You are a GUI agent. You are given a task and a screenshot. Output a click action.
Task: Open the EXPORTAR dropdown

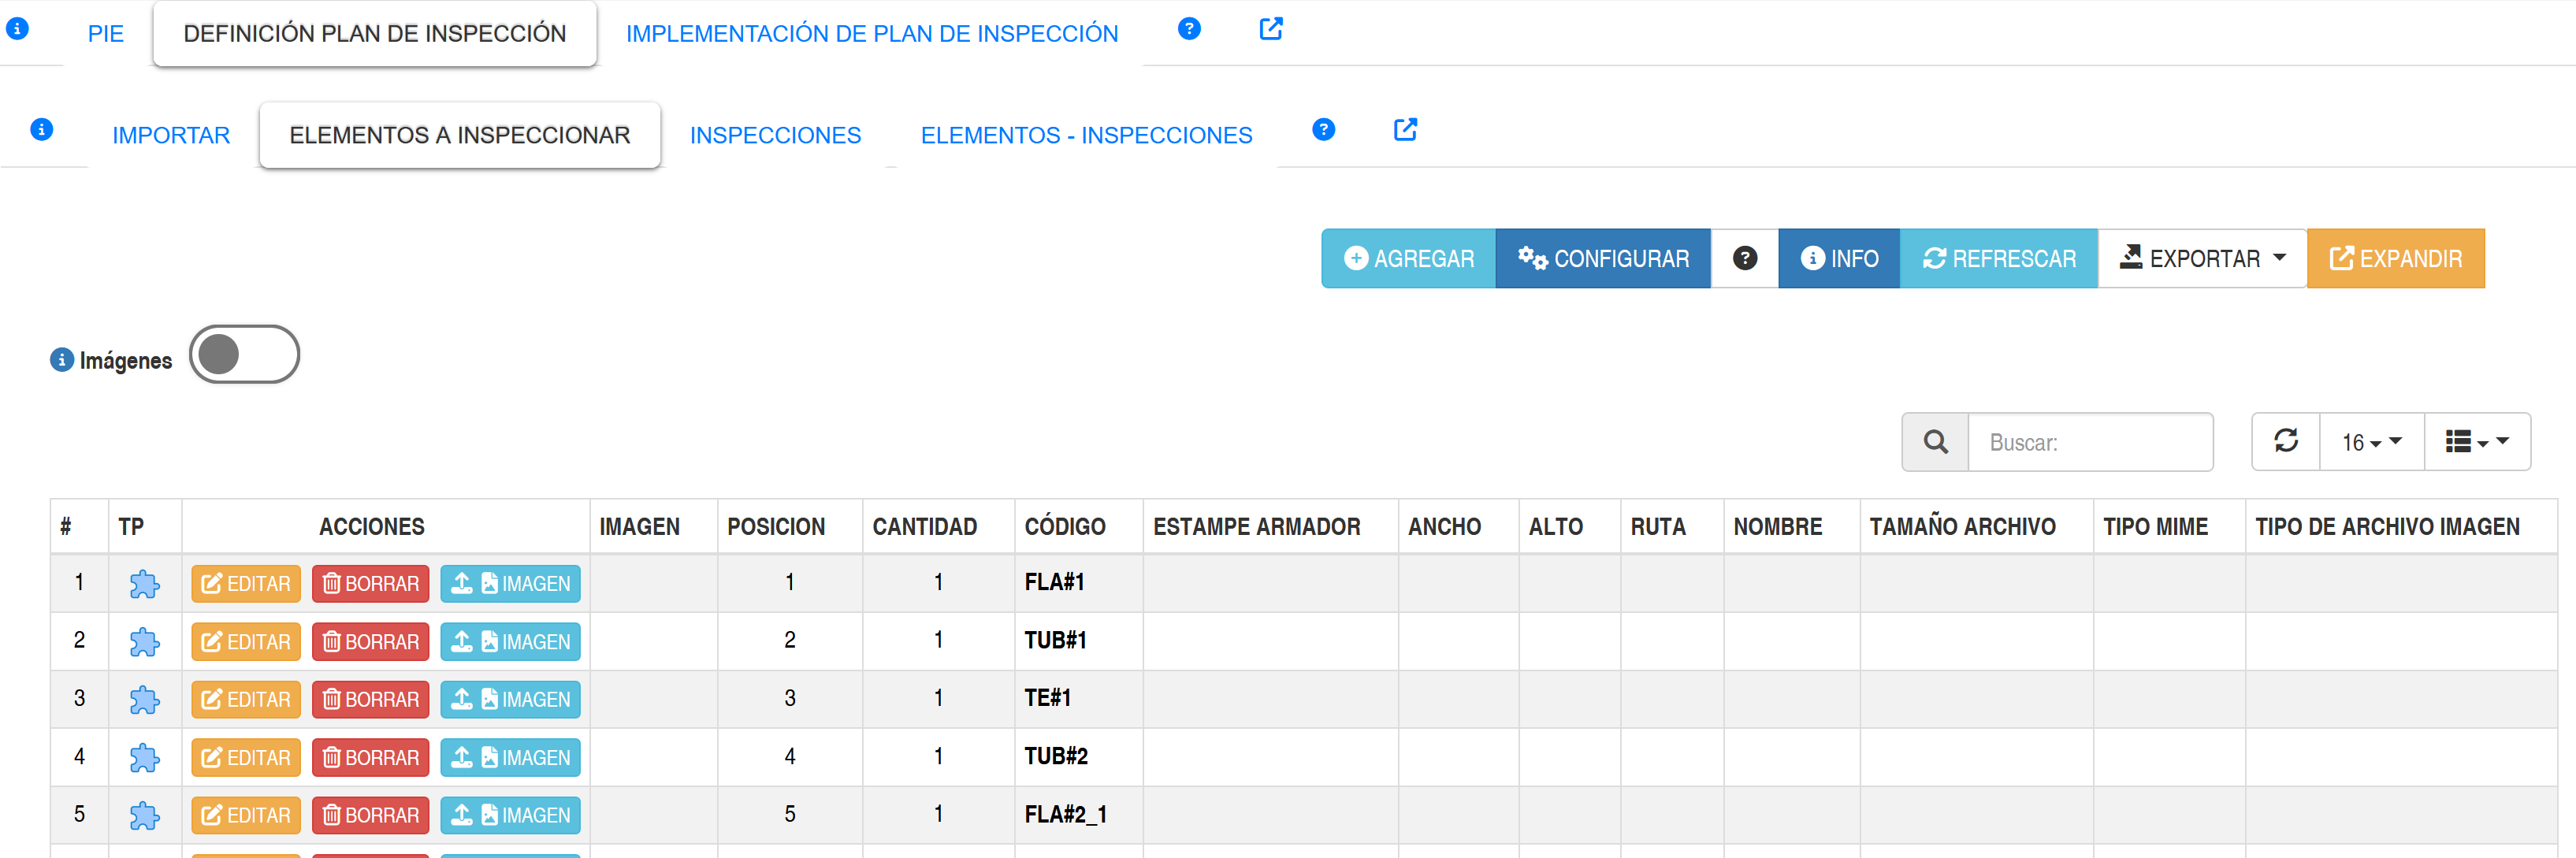coord(2202,259)
